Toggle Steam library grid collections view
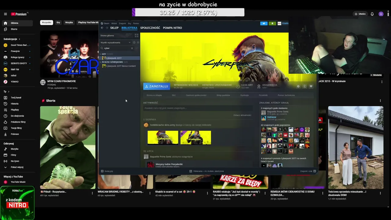 point(137,35)
